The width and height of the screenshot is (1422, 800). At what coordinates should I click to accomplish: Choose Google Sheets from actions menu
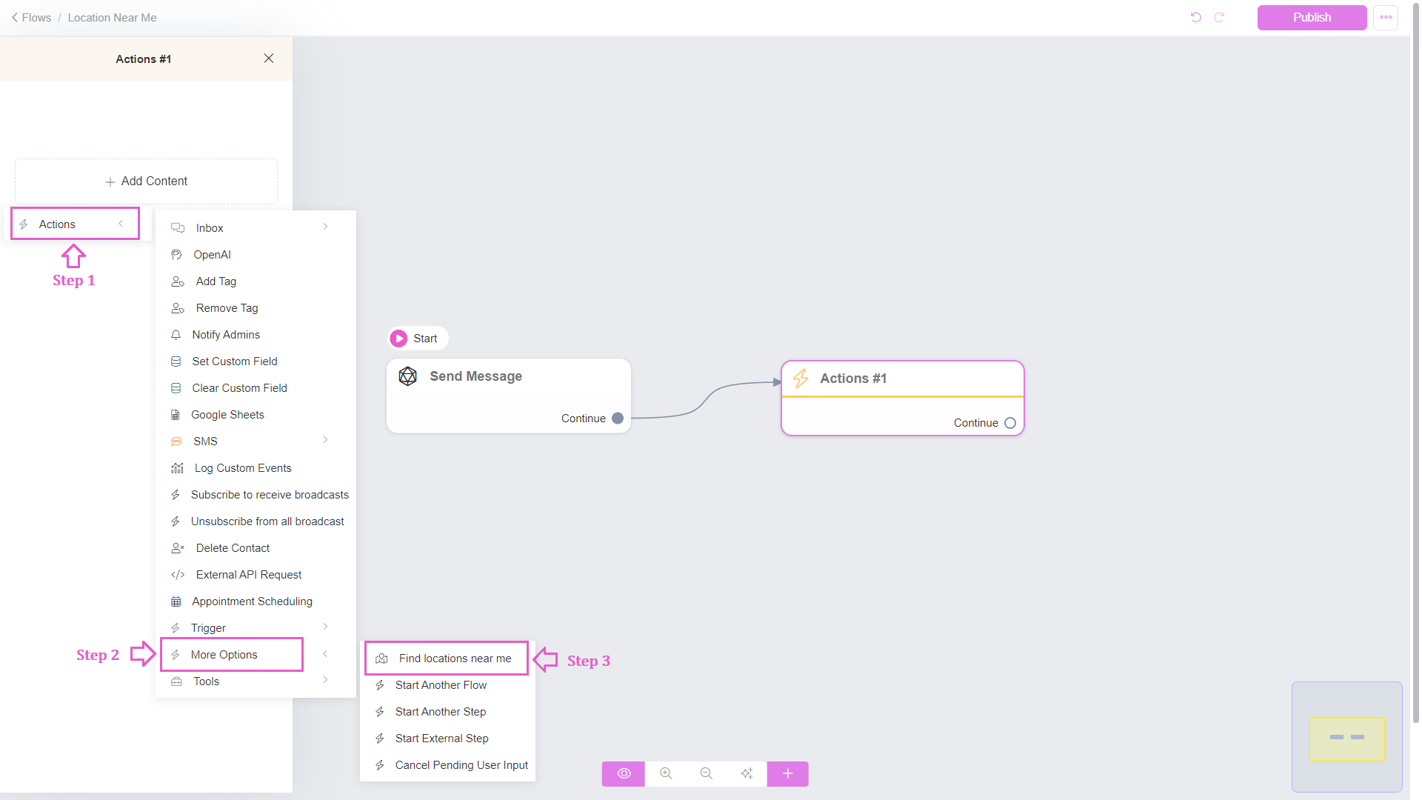pos(227,415)
